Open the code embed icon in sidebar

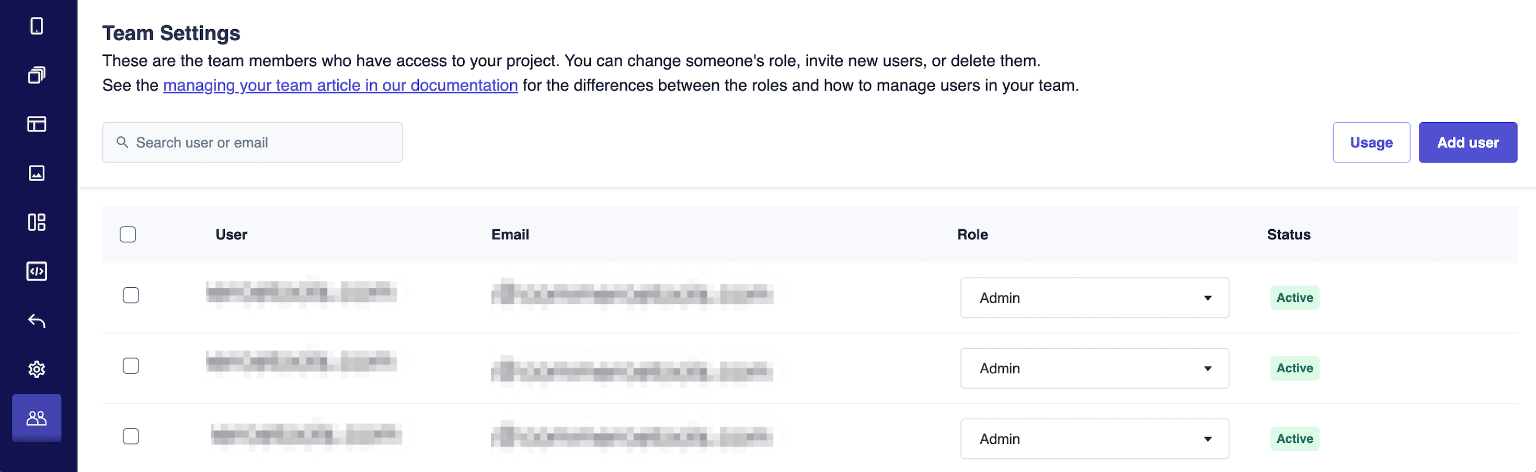coord(37,272)
